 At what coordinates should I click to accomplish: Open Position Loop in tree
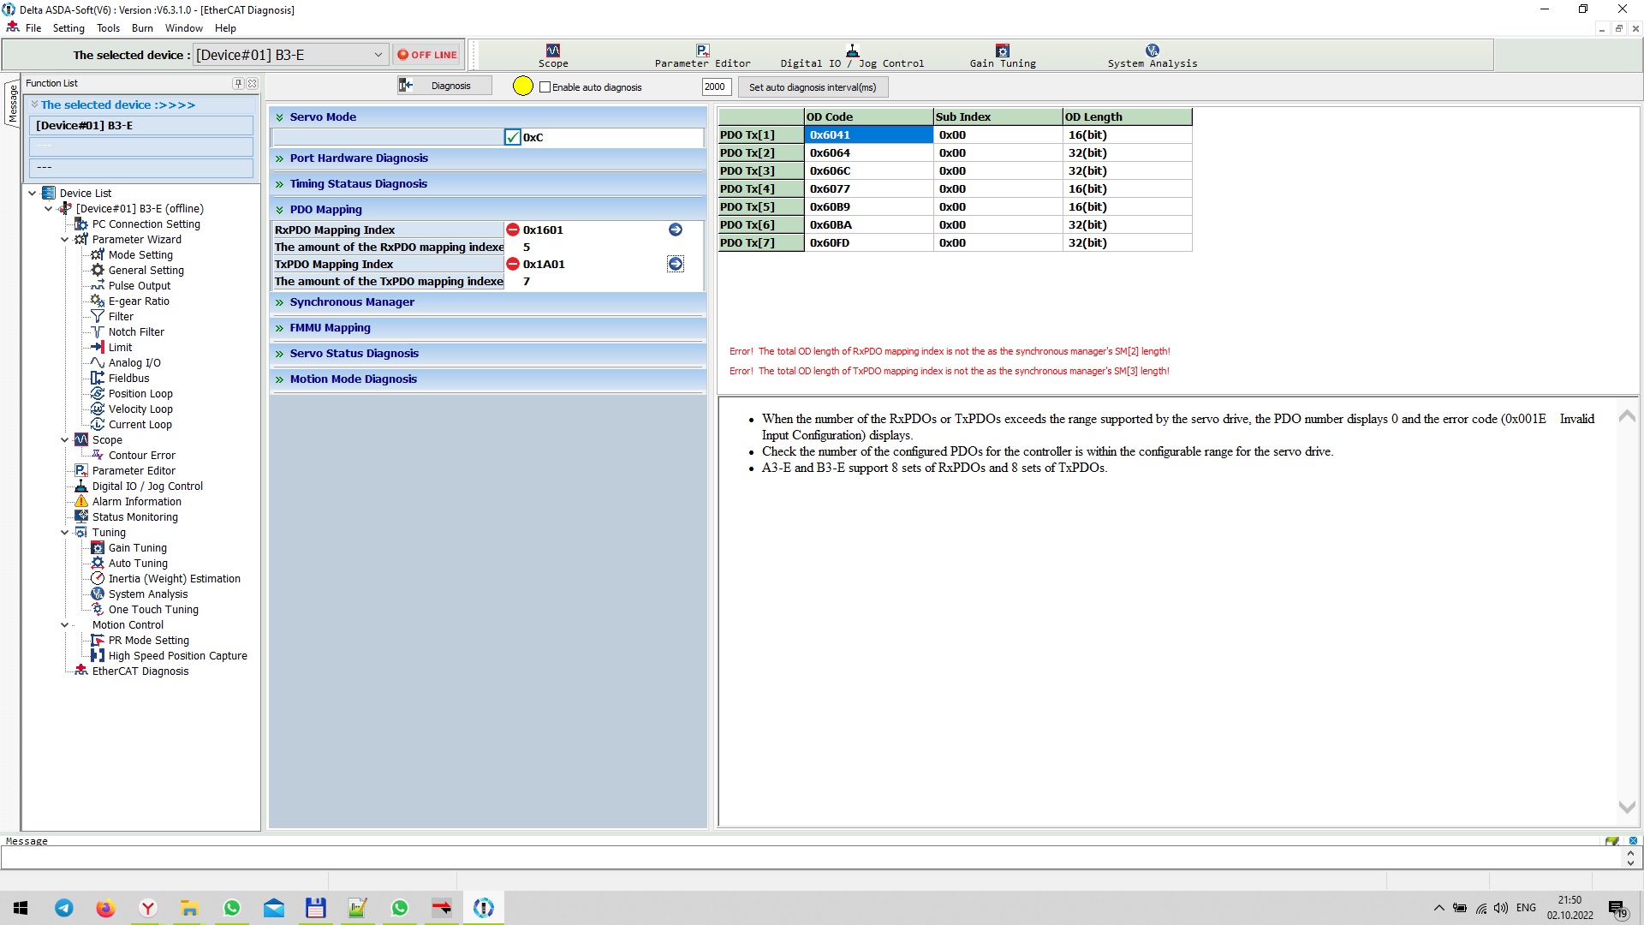pyautogui.click(x=140, y=394)
